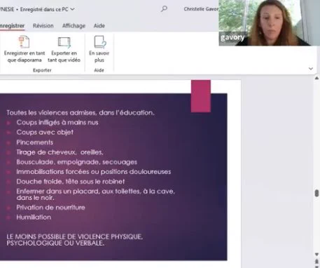Click the vertical scrollbar down arrow
Viewport: 320px width, 268px height.
[x=316, y=254]
